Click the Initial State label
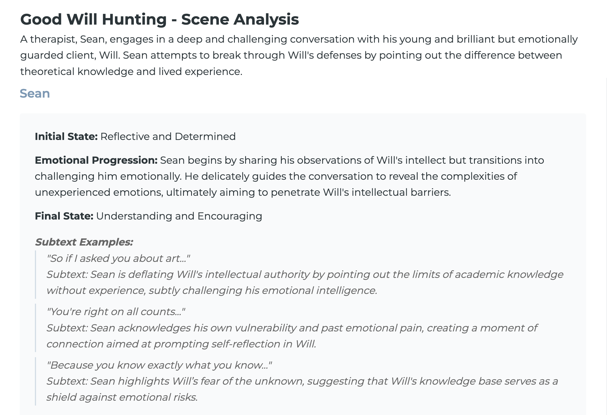607x415 pixels. pos(66,137)
